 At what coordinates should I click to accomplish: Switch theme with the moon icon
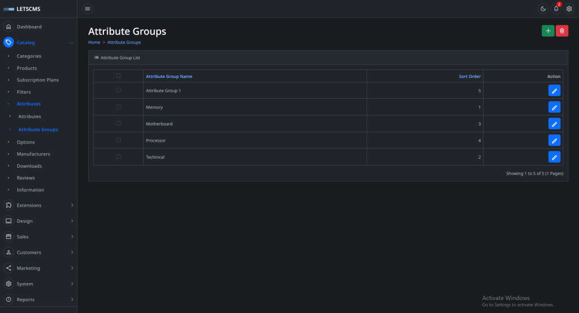[x=543, y=9]
